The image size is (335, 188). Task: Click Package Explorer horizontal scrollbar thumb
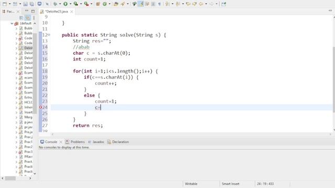(10, 178)
